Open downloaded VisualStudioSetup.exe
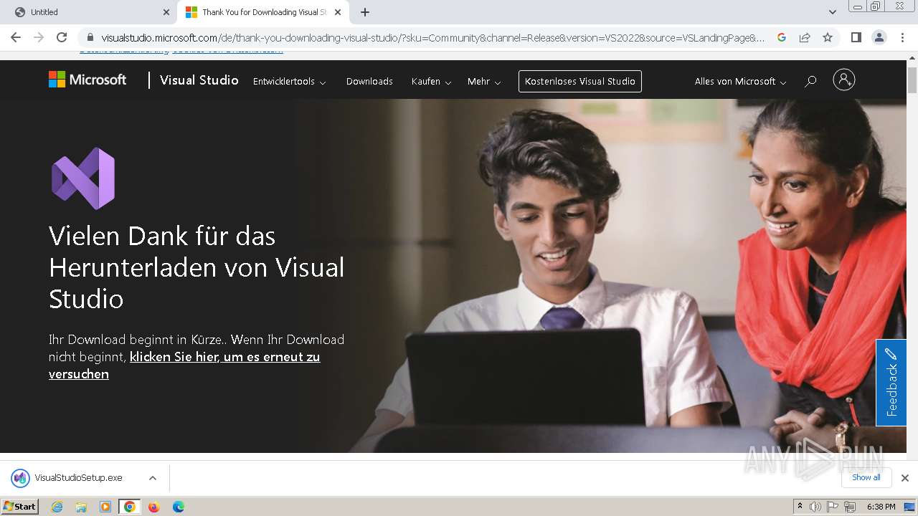The width and height of the screenshot is (918, 516). click(x=78, y=477)
